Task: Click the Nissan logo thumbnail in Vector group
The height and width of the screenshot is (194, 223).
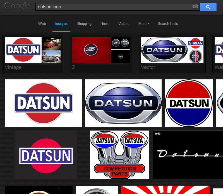Action: point(195,43)
